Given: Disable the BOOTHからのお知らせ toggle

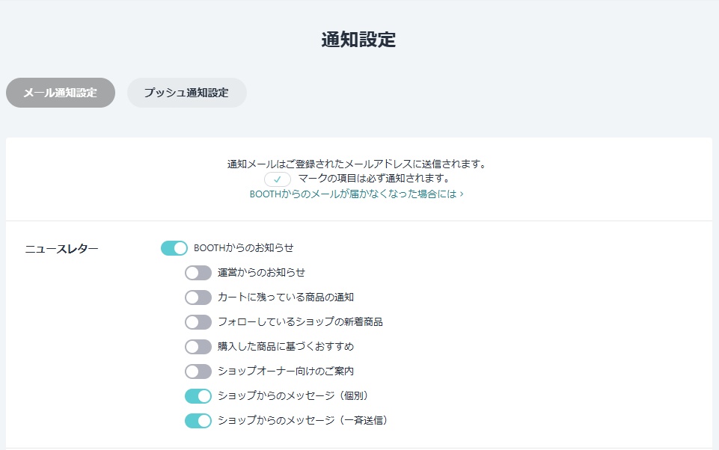Looking at the screenshot, I should coord(174,247).
